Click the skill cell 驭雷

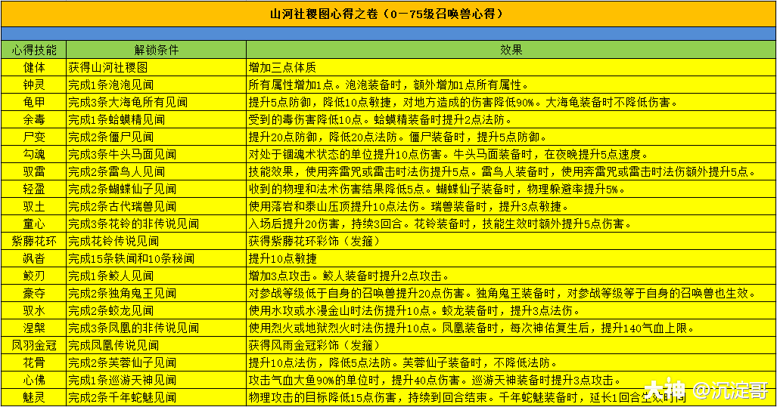point(34,171)
